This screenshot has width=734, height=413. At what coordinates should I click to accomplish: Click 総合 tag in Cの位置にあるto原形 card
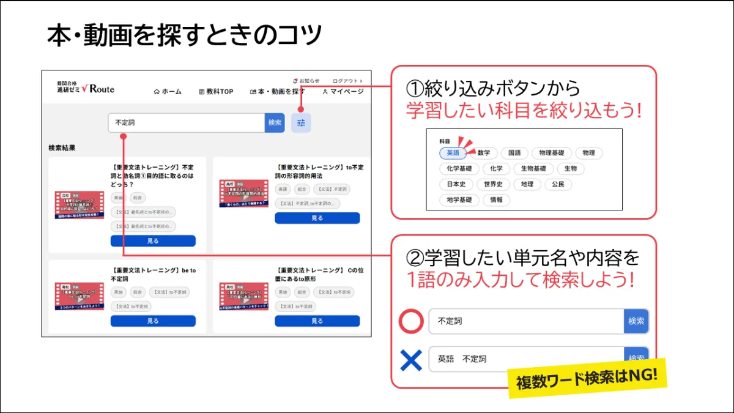point(302,292)
